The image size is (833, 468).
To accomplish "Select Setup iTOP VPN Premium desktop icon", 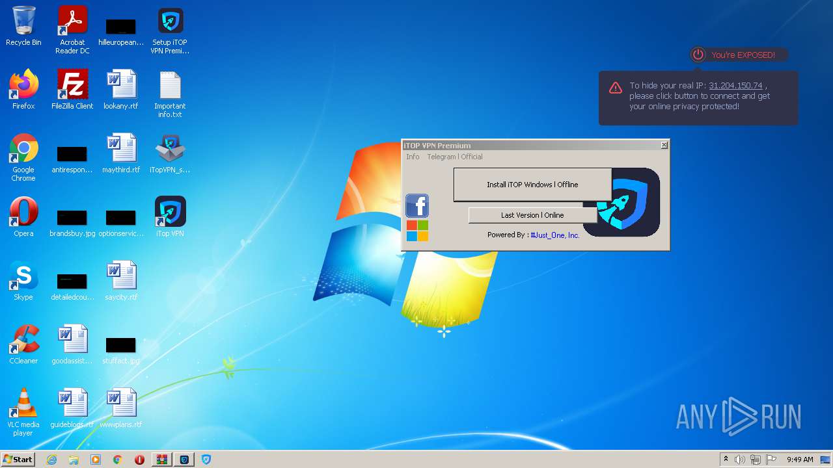I will point(170,31).
